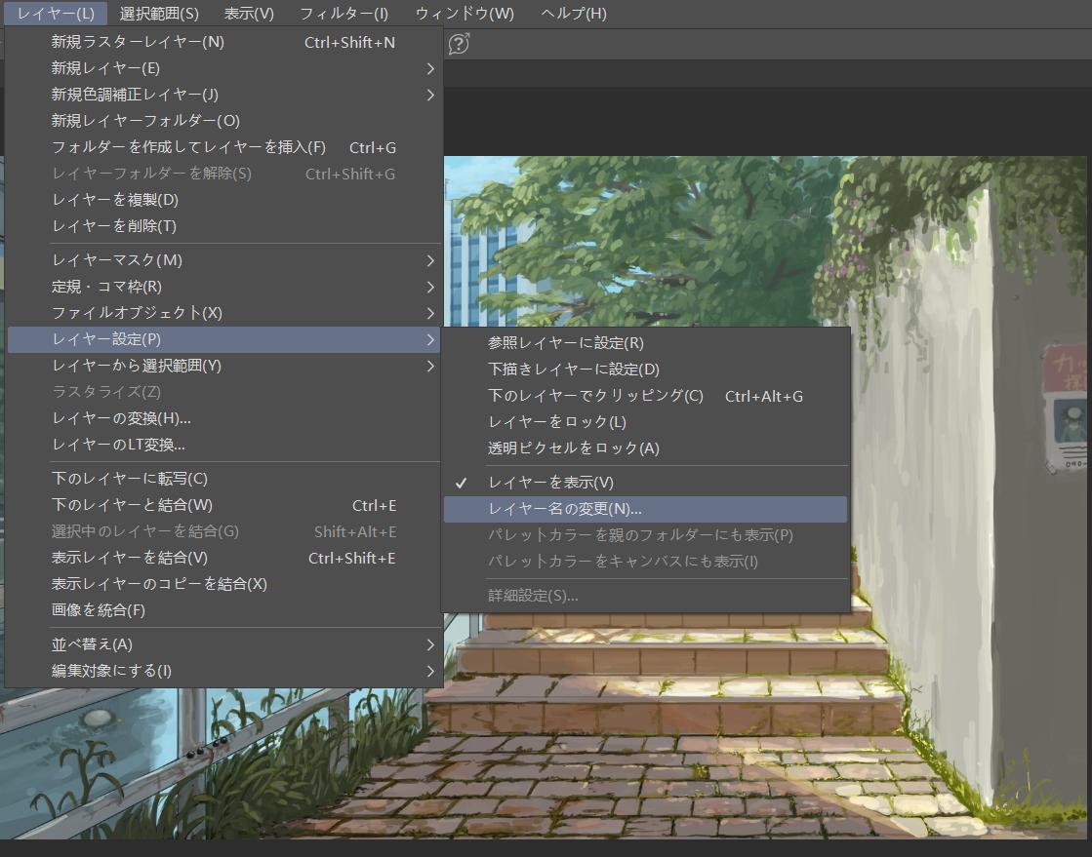Select レイヤー名の変更(N)... menu entry
The height and width of the screenshot is (857, 1092).
pos(565,509)
